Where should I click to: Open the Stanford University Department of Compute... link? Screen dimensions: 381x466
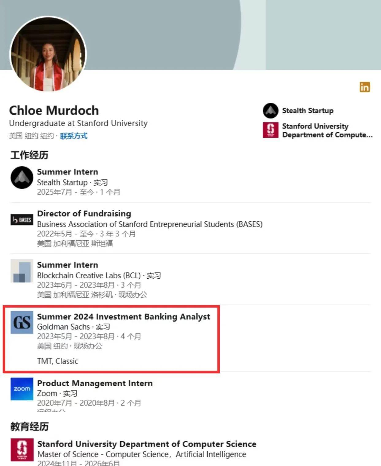point(327,130)
